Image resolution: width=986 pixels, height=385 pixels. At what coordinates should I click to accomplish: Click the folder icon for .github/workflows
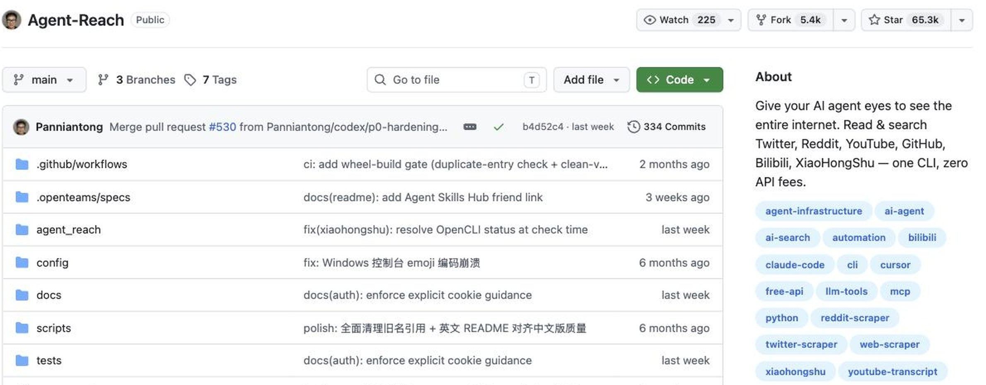[22, 164]
